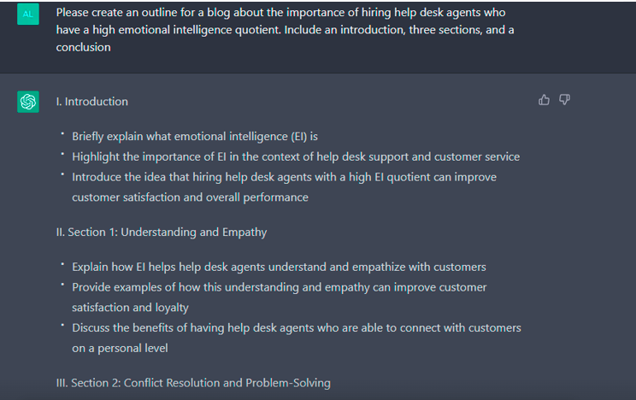636x400 pixels.
Task: Click 'Explain how EI helps help desk' bullet
Action: pyautogui.click(x=279, y=267)
